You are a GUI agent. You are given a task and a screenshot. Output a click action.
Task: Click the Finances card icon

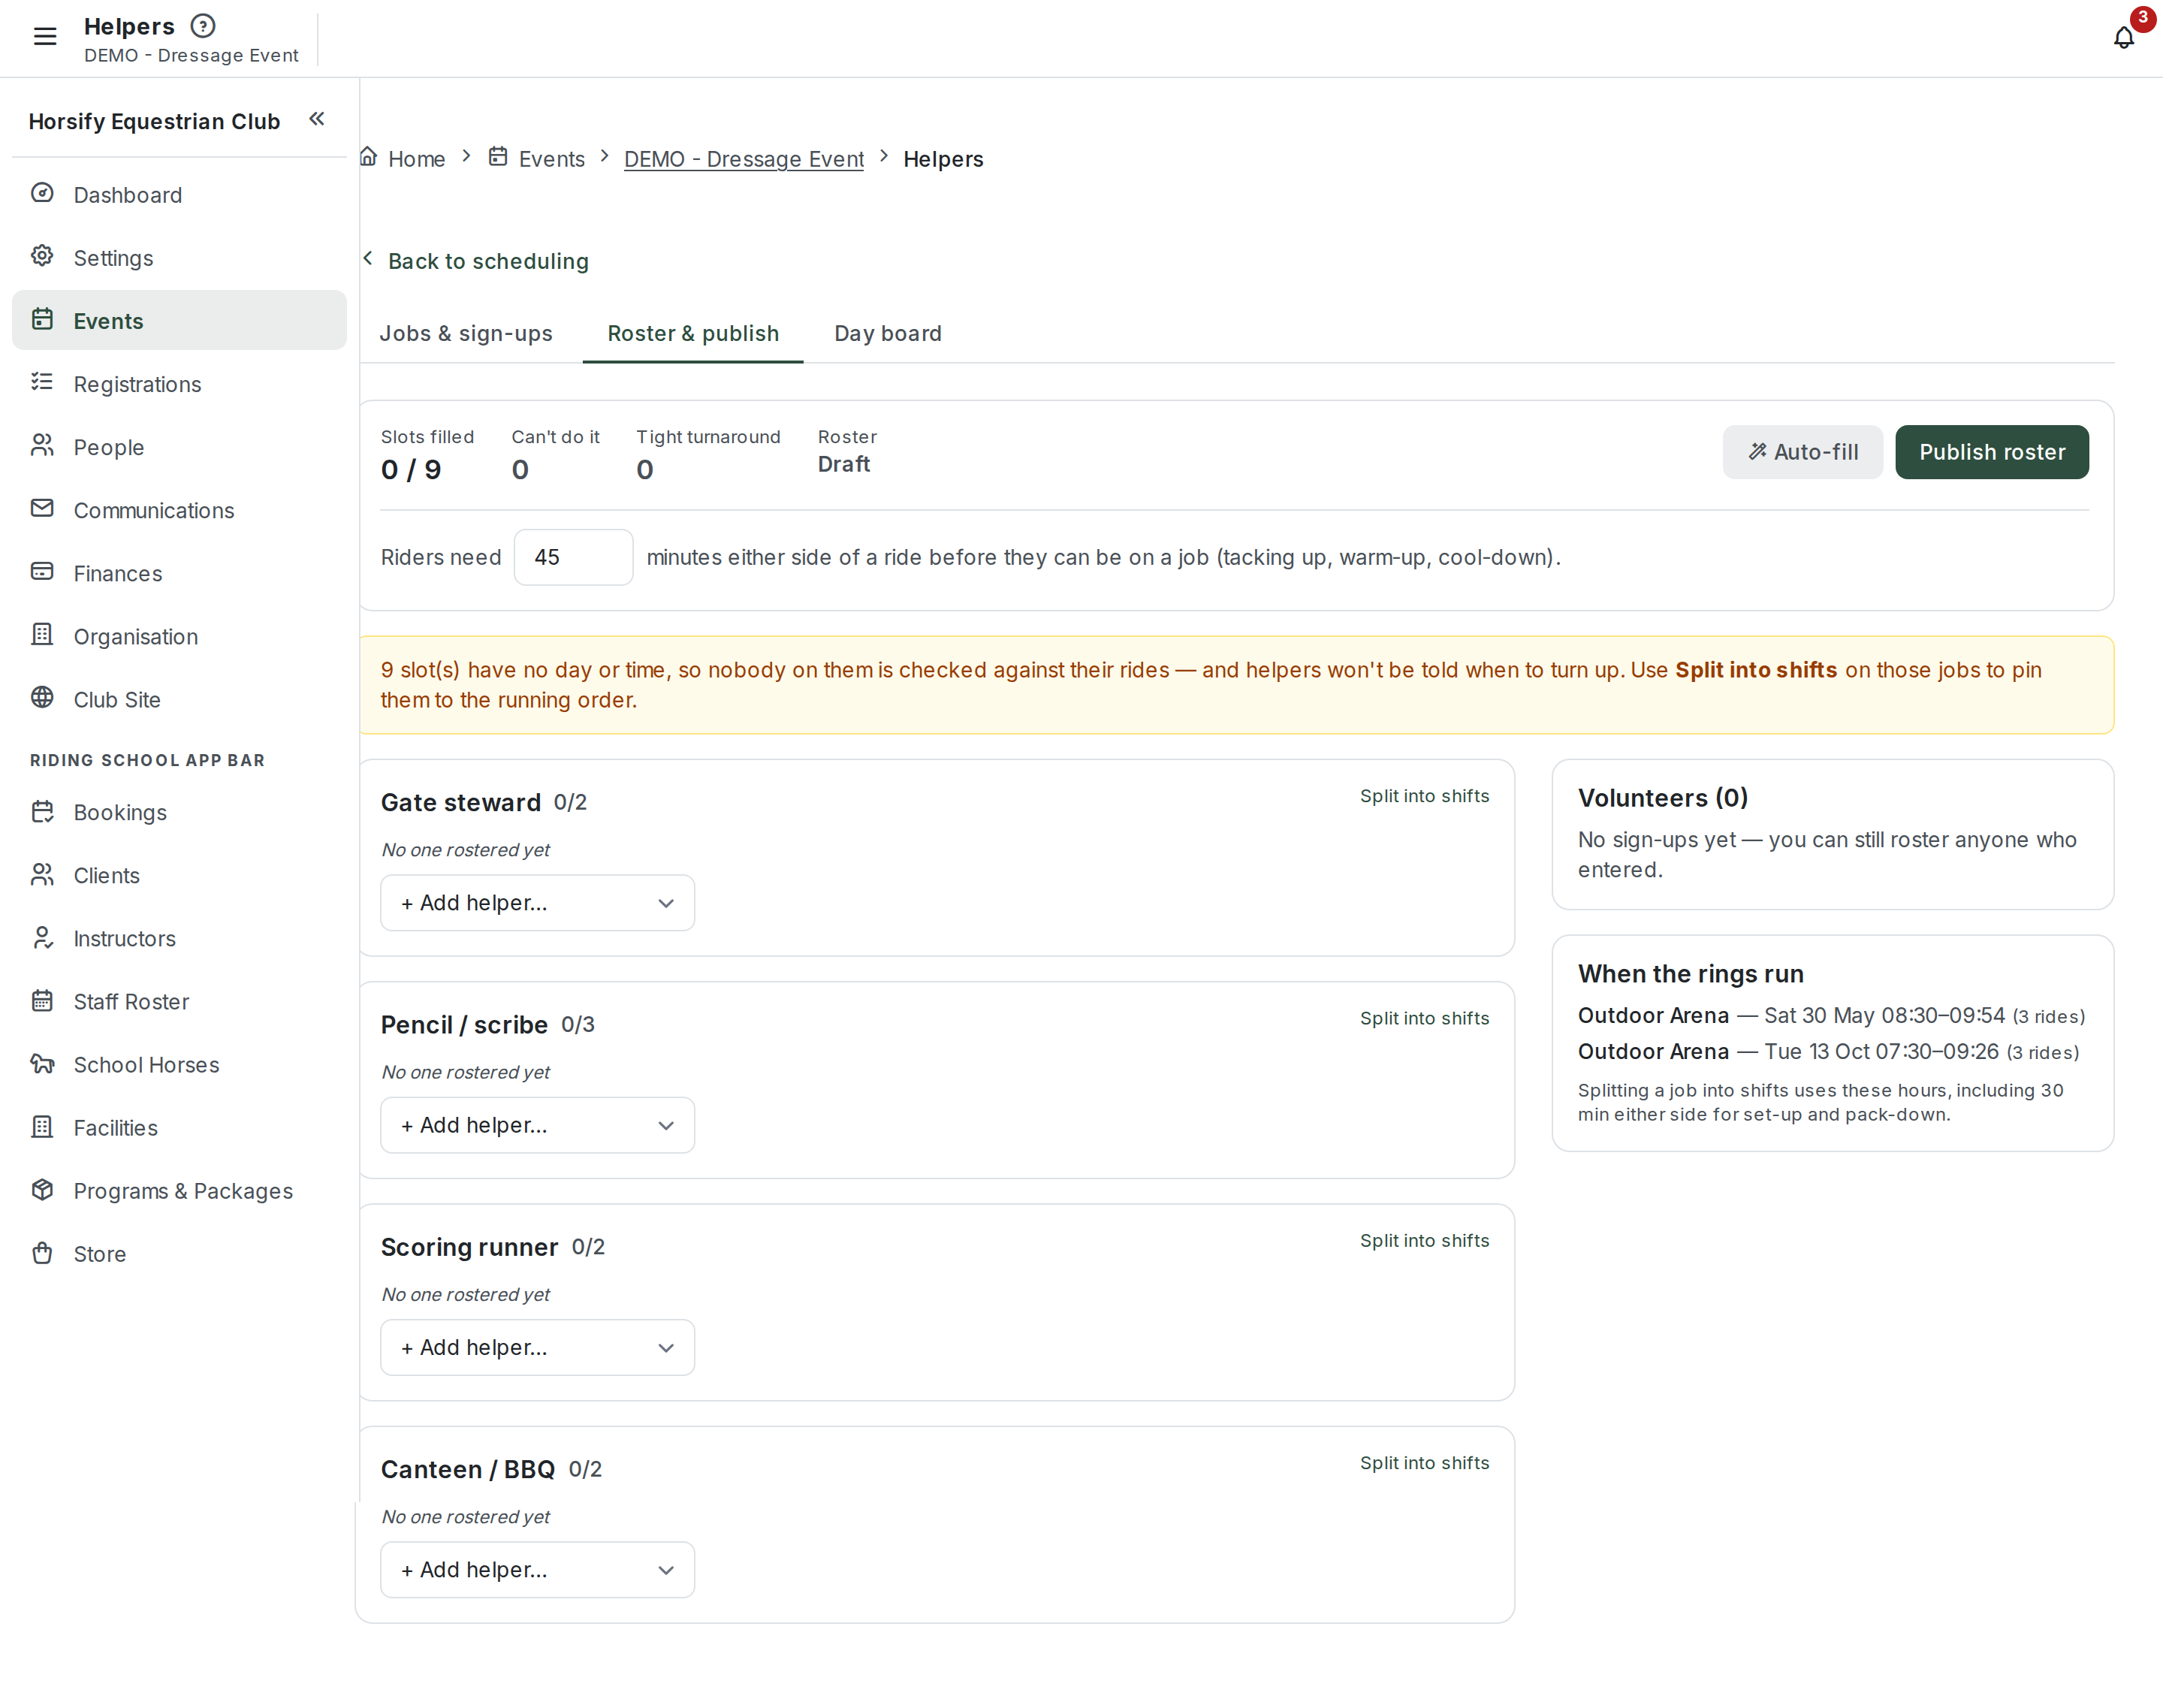(x=42, y=571)
